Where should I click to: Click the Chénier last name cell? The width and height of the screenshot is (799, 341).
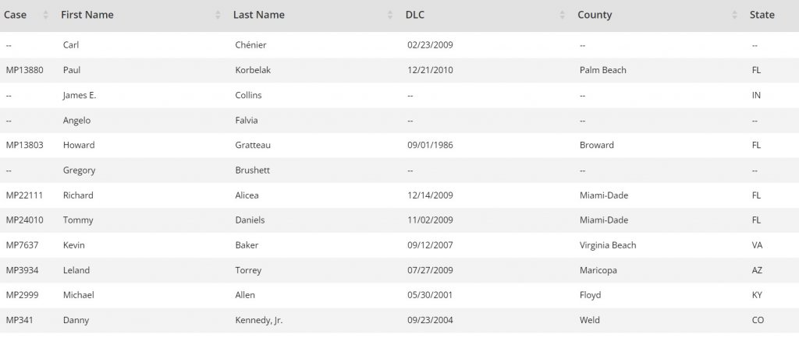250,45
